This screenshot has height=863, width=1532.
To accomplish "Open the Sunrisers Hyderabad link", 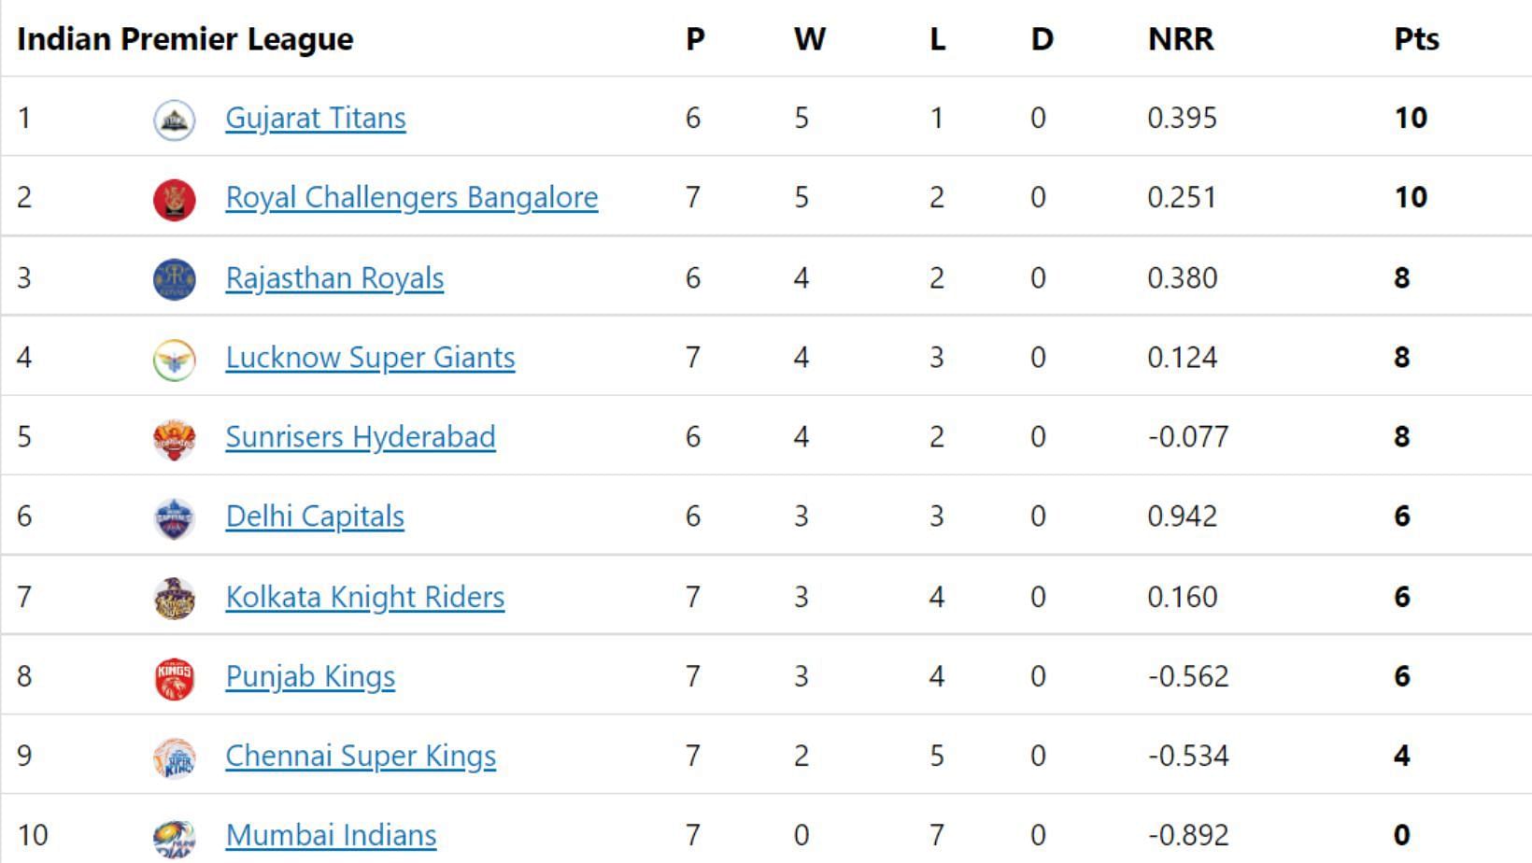I will pos(361,437).
